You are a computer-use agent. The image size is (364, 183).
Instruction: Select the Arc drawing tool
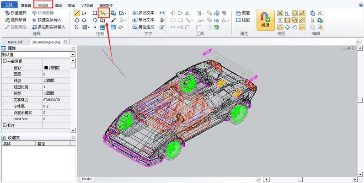95,20
